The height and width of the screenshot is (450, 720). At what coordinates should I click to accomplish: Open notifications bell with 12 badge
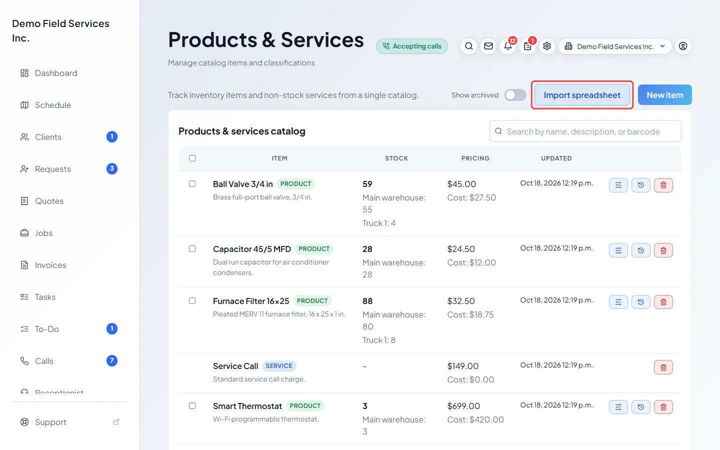click(508, 46)
